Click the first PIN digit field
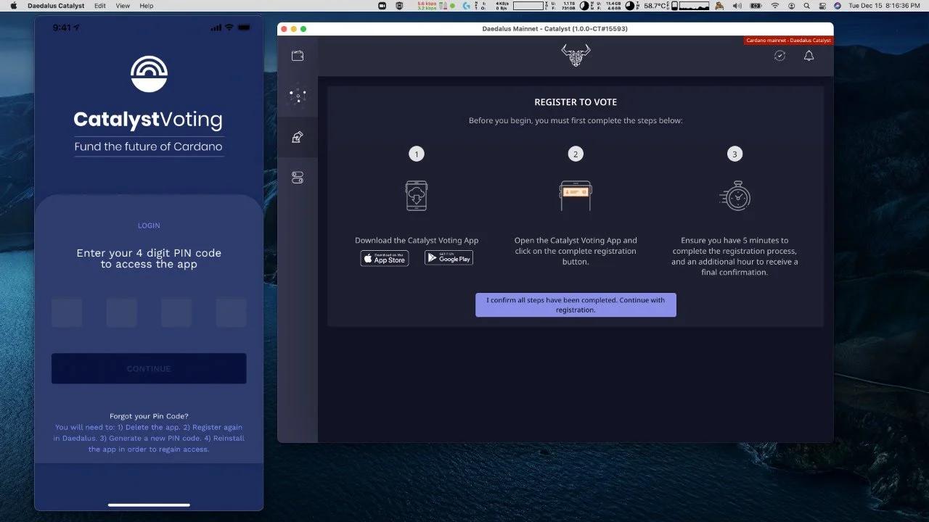Image resolution: width=929 pixels, height=522 pixels. (67, 312)
